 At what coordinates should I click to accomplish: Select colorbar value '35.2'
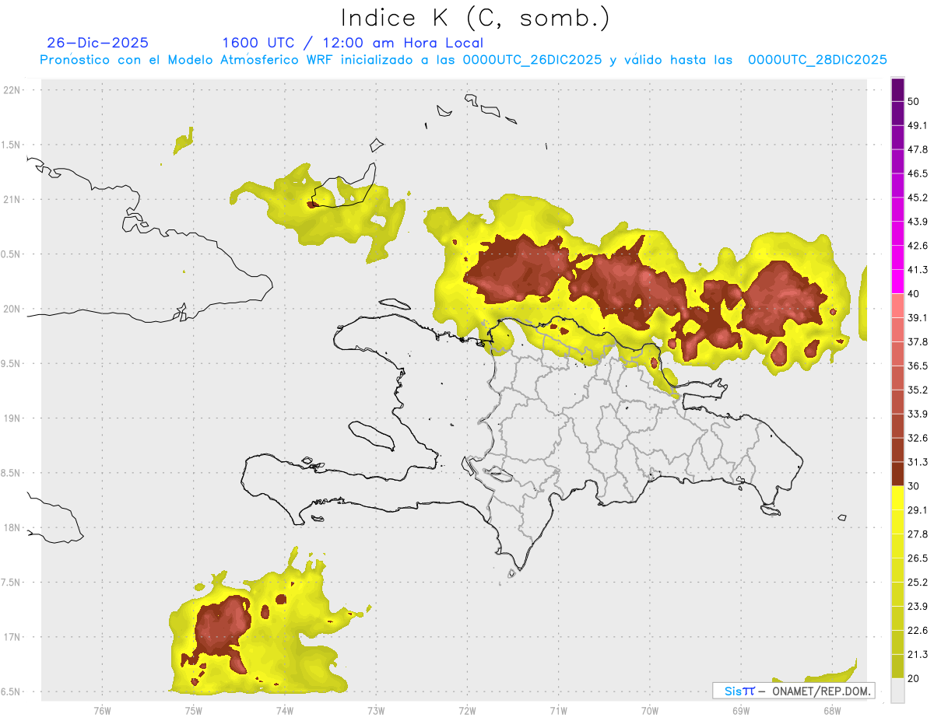click(x=918, y=390)
